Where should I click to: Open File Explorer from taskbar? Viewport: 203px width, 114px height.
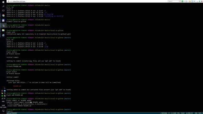[x=3, y=30]
